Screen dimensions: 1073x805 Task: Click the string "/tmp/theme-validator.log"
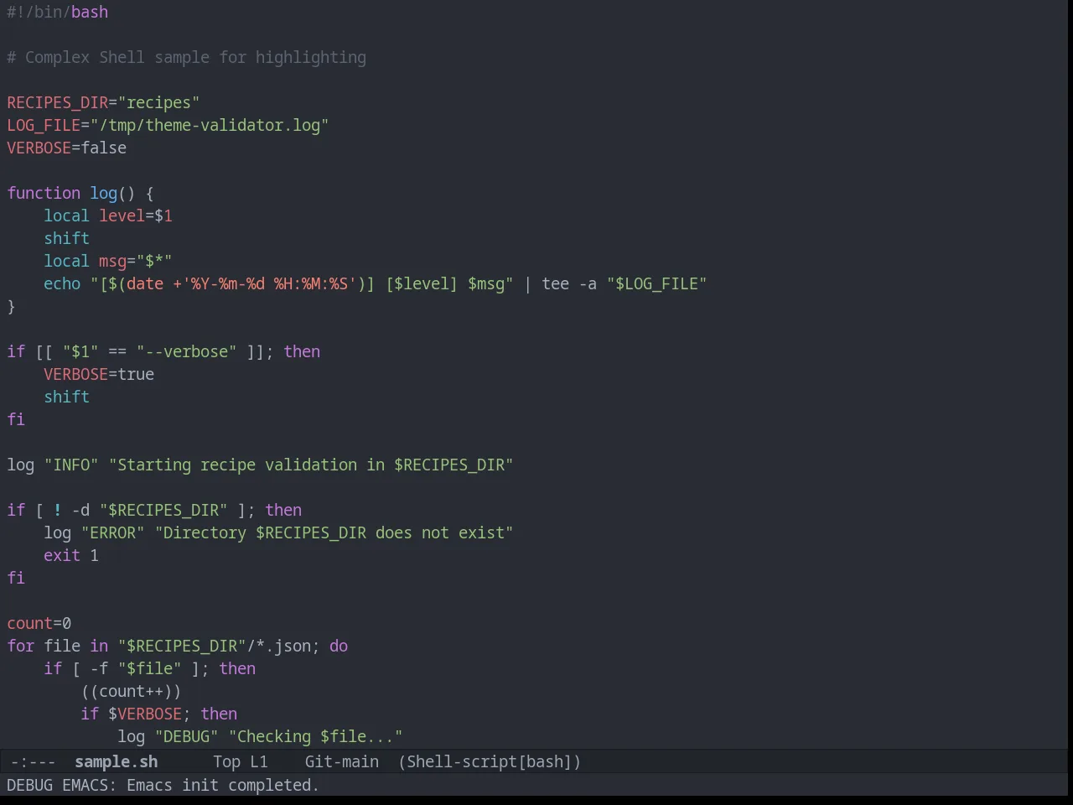click(210, 125)
